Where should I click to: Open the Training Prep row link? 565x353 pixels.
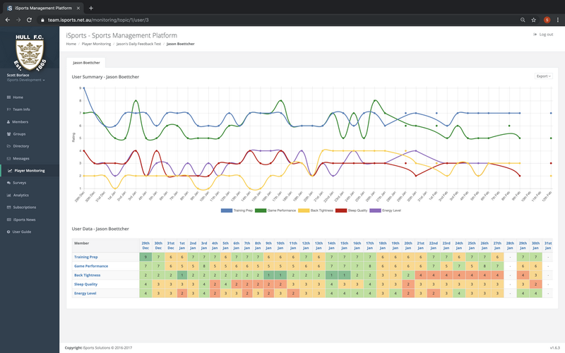(85, 257)
